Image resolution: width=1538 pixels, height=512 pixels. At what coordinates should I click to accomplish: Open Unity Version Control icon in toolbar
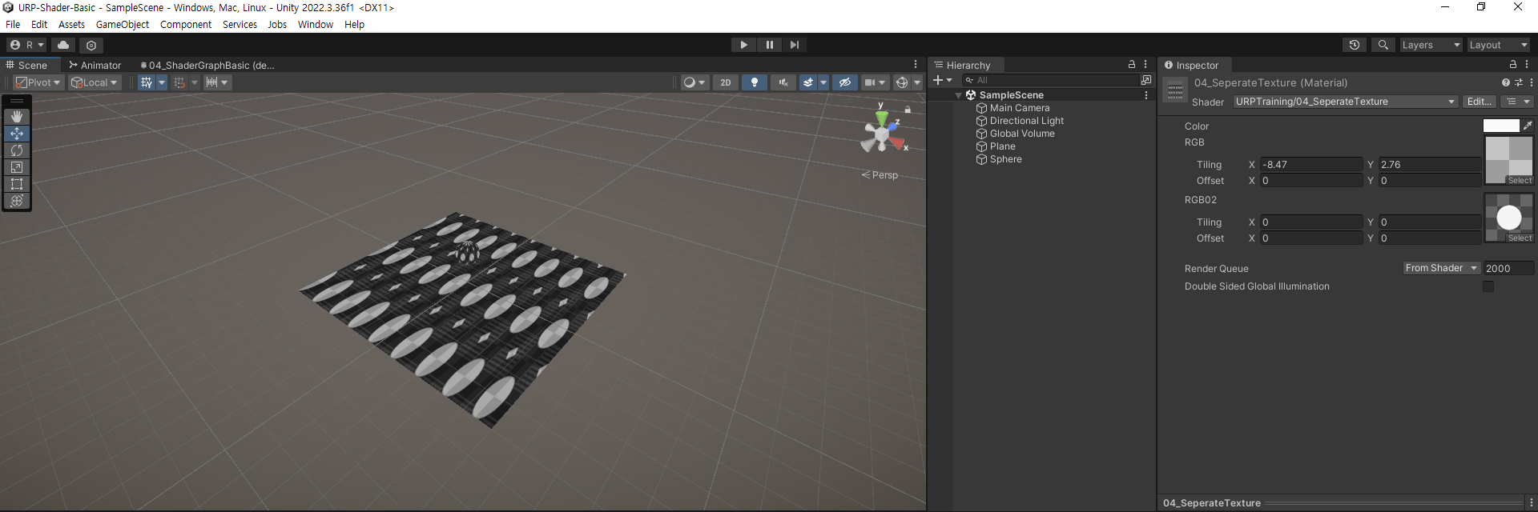click(91, 45)
